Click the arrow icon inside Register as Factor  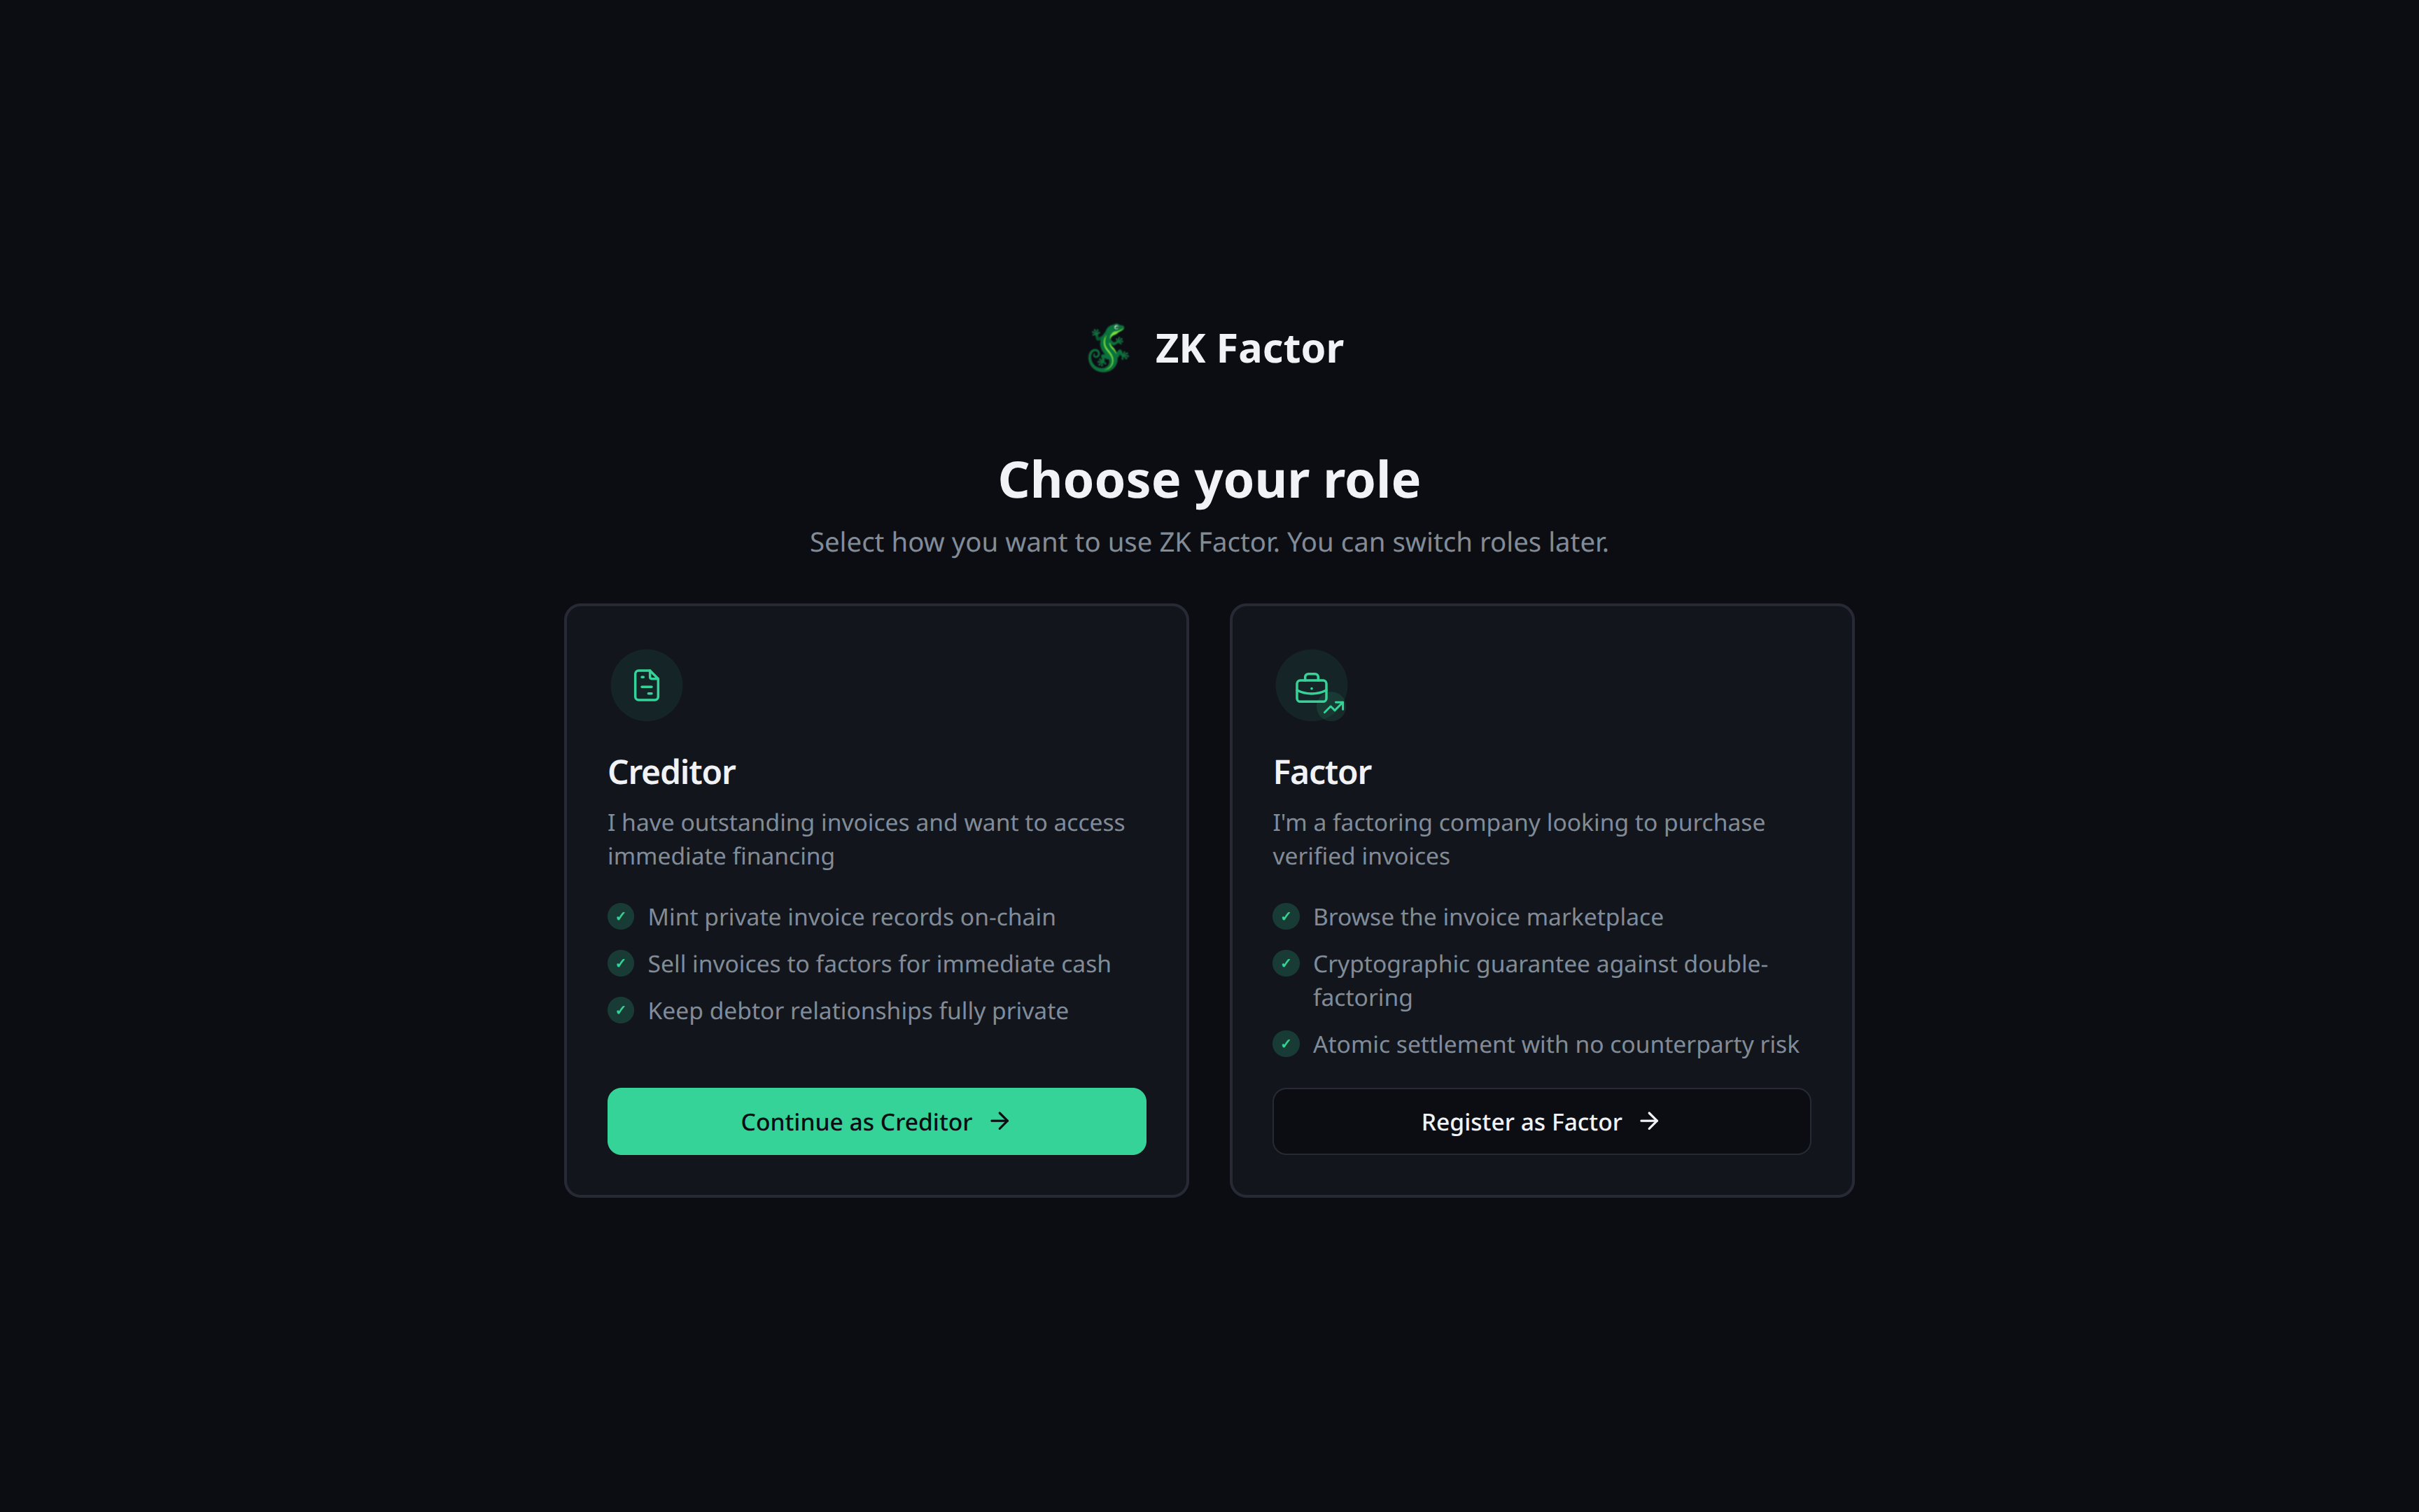click(1649, 1121)
